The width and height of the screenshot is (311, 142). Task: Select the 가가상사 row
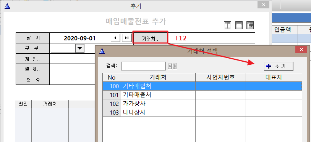tap(202, 104)
